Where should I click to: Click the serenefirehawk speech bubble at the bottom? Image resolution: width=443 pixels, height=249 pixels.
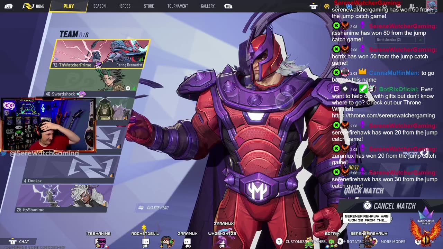(367, 218)
